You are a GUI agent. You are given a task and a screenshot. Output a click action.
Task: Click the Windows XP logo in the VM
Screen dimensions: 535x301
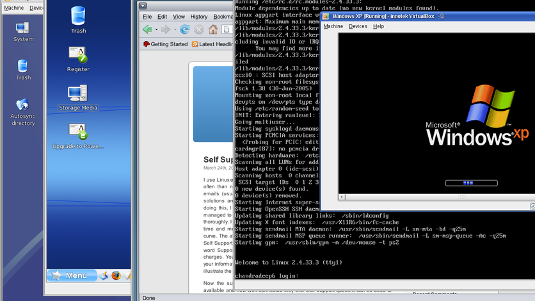tap(477, 115)
